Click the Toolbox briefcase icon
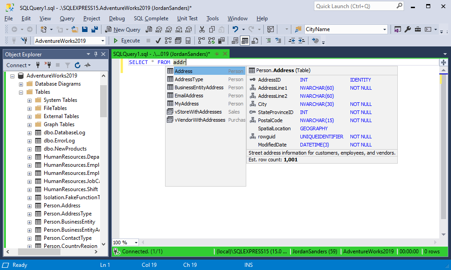 [x=418, y=29]
